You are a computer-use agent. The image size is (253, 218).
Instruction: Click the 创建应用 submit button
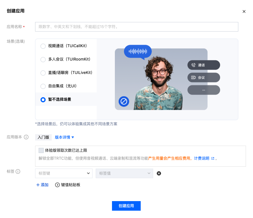click(126, 206)
